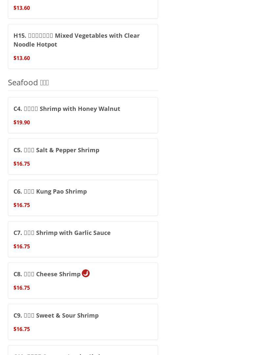This screenshot has width=253, height=355.
Task: Click the price below Kung Pao Shrimp
Action: click(22, 205)
